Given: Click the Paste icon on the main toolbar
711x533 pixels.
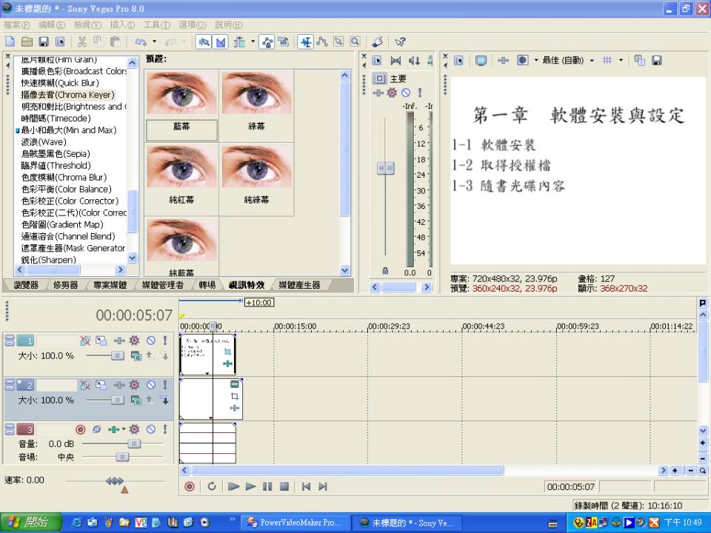Looking at the screenshot, I should click(116, 42).
